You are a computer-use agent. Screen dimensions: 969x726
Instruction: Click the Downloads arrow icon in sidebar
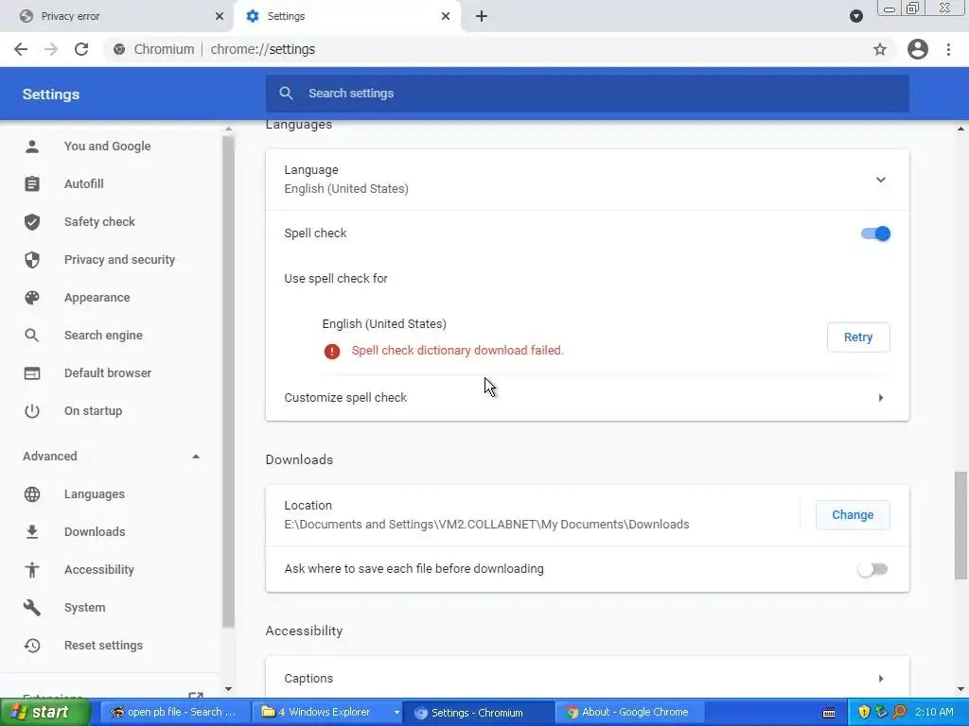click(32, 531)
